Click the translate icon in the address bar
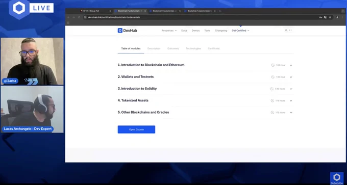Screen dimensions: 347x185 [326, 17]
